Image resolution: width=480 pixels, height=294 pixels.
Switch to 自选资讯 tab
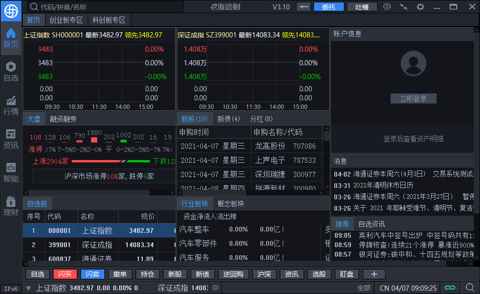pos(372,224)
